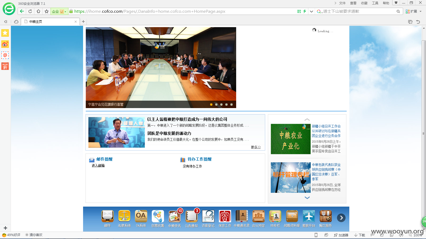Image resolution: width=426 pixels, height=239 pixels.
Task: Select the first carousel slide dot
Action: (x=211, y=104)
